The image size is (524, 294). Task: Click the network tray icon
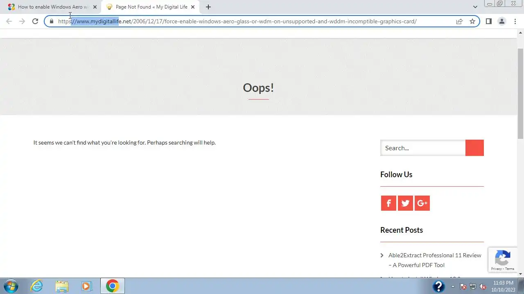tap(473, 286)
